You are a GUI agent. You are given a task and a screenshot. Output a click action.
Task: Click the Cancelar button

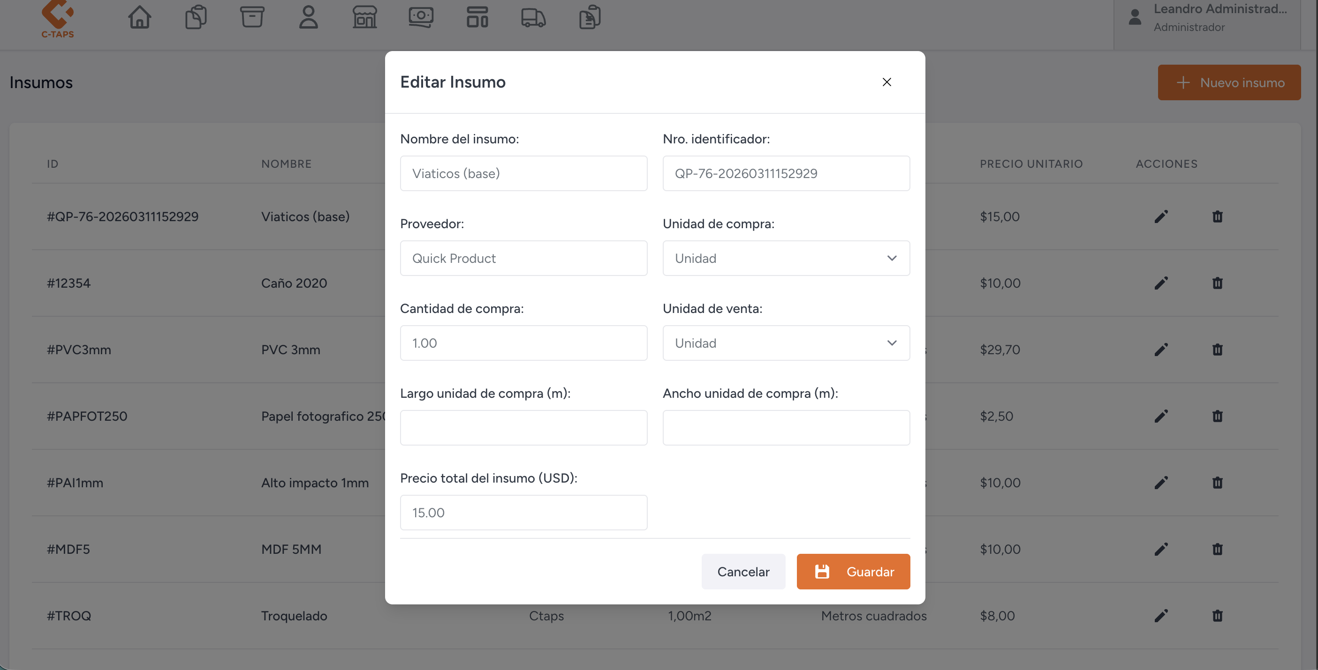(743, 571)
